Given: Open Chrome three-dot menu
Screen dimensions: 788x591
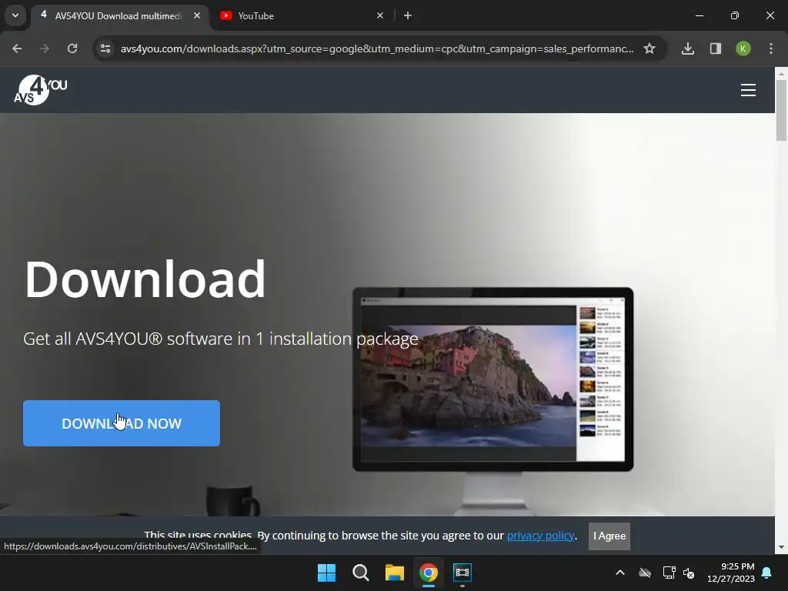Looking at the screenshot, I should tap(771, 48).
